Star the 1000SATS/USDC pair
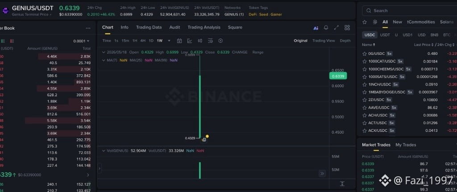Viewport: 457px width, 192px height. click(x=364, y=77)
